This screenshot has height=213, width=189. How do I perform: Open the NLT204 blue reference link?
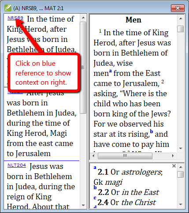tap(17, 165)
